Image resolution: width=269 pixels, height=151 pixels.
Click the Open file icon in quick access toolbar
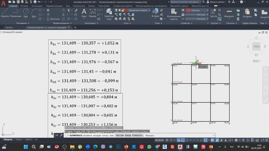(14, 2)
